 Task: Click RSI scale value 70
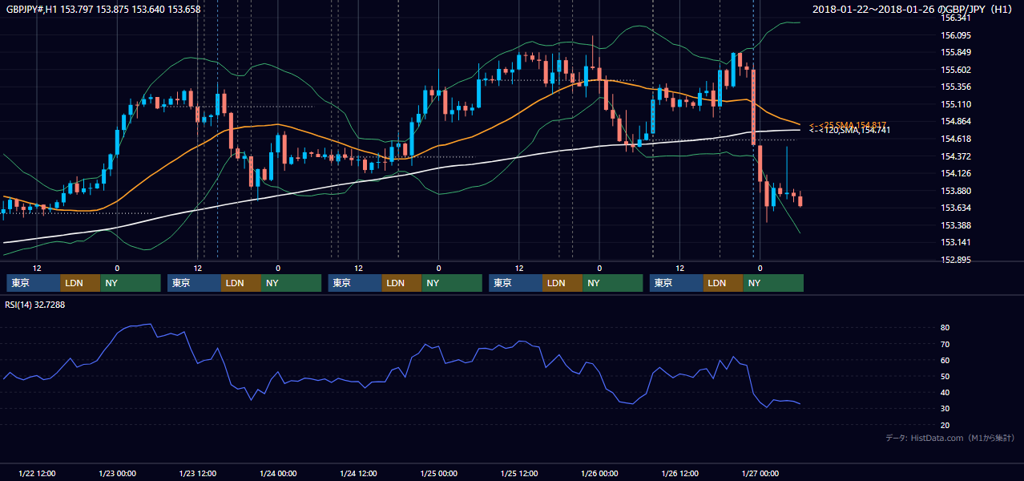pyautogui.click(x=945, y=344)
